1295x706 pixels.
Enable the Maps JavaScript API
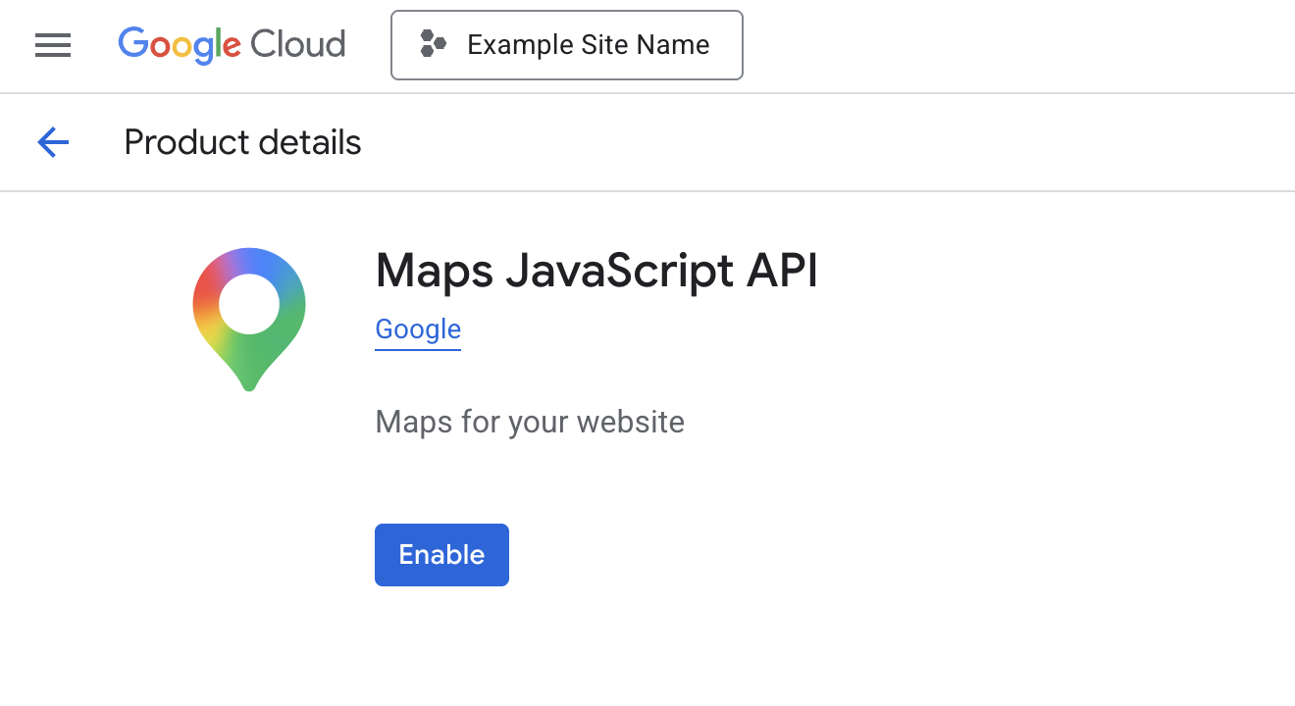pos(441,555)
